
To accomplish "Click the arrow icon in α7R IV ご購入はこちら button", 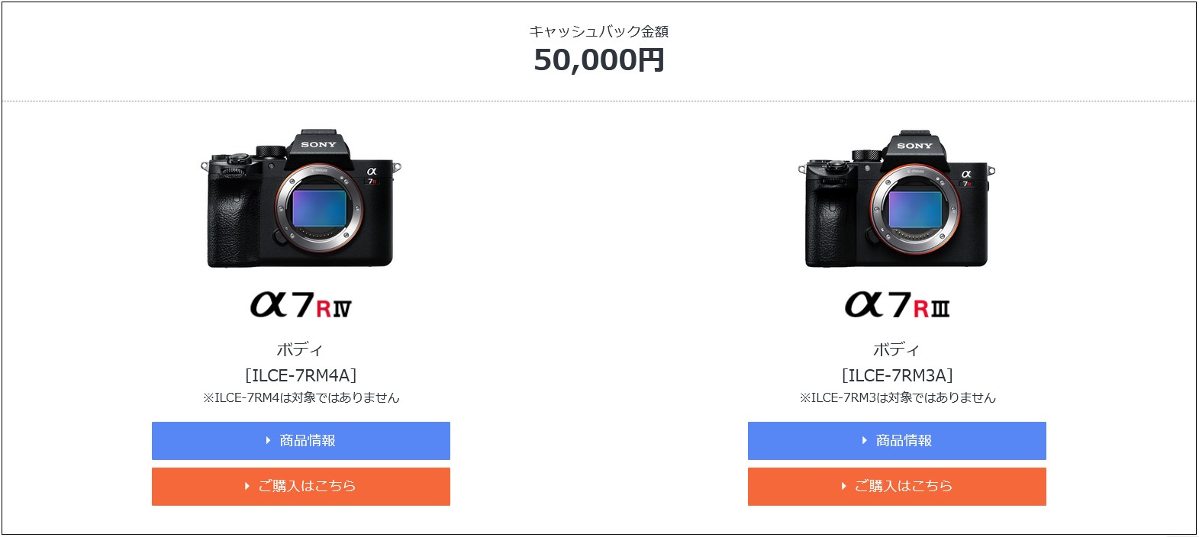I will pos(247,486).
